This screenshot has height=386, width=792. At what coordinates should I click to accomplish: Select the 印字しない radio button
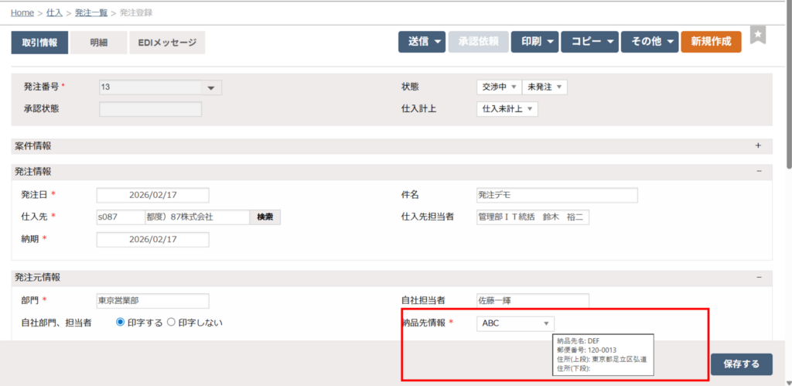click(x=172, y=323)
